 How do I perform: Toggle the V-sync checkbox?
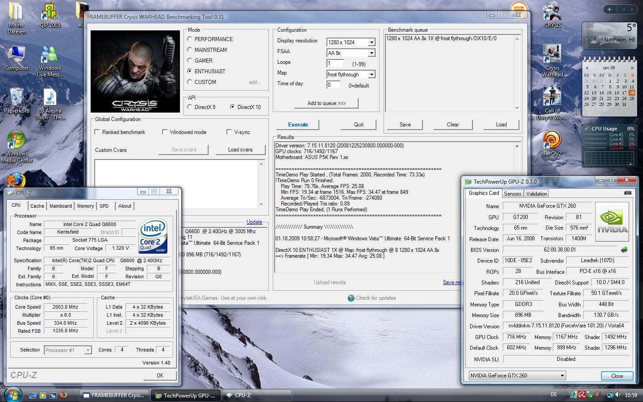click(x=229, y=132)
